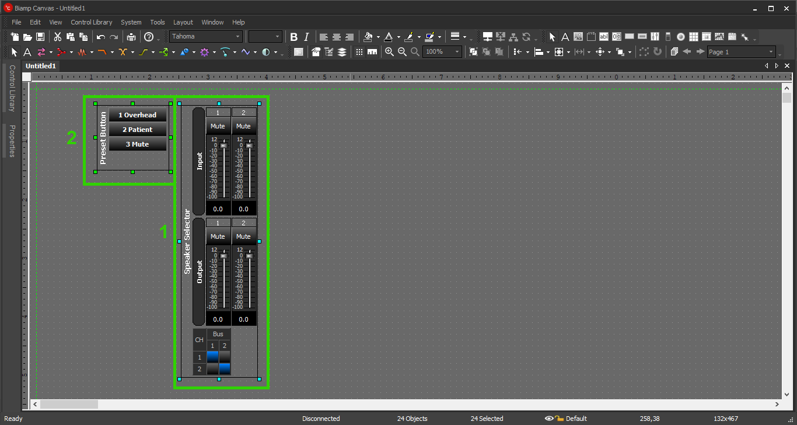Screen dimensions: 797x425
Task: Open the Window menu
Action: pyautogui.click(x=212, y=22)
